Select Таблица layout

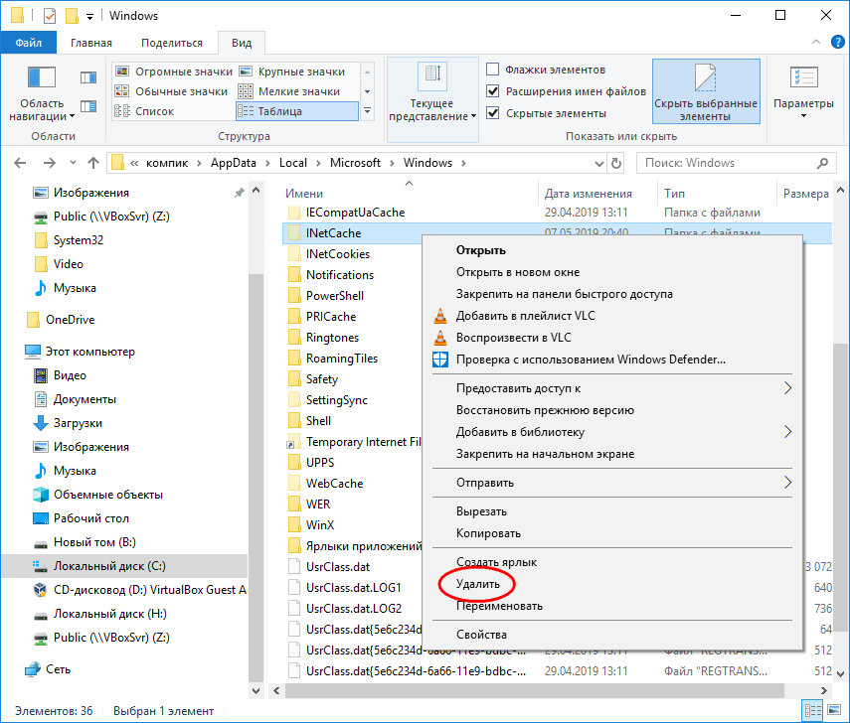pos(297,111)
